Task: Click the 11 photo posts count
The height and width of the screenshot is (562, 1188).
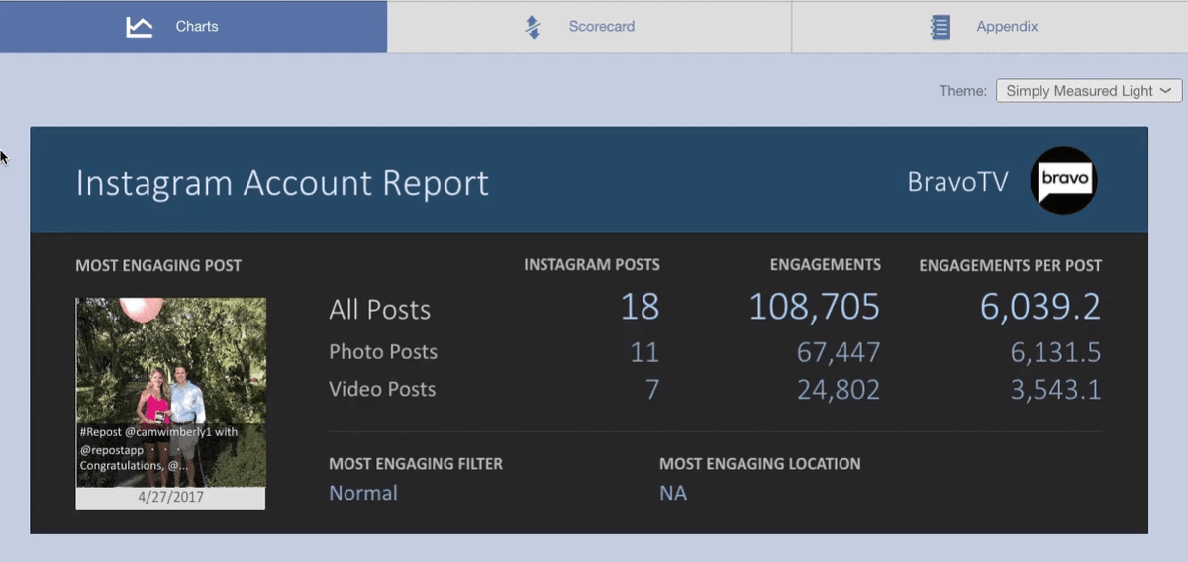Action: [644, 353]
